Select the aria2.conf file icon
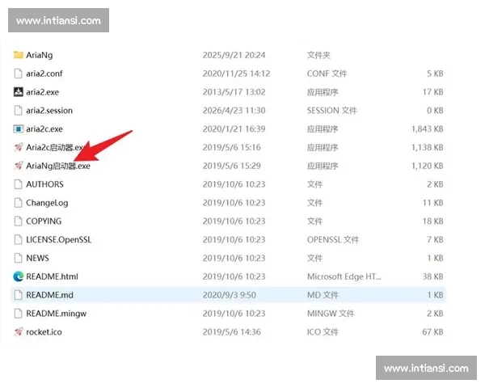Image resolution: width=485 pixels, height=388 pixels. pyautogui.click(x=19, y=74)
